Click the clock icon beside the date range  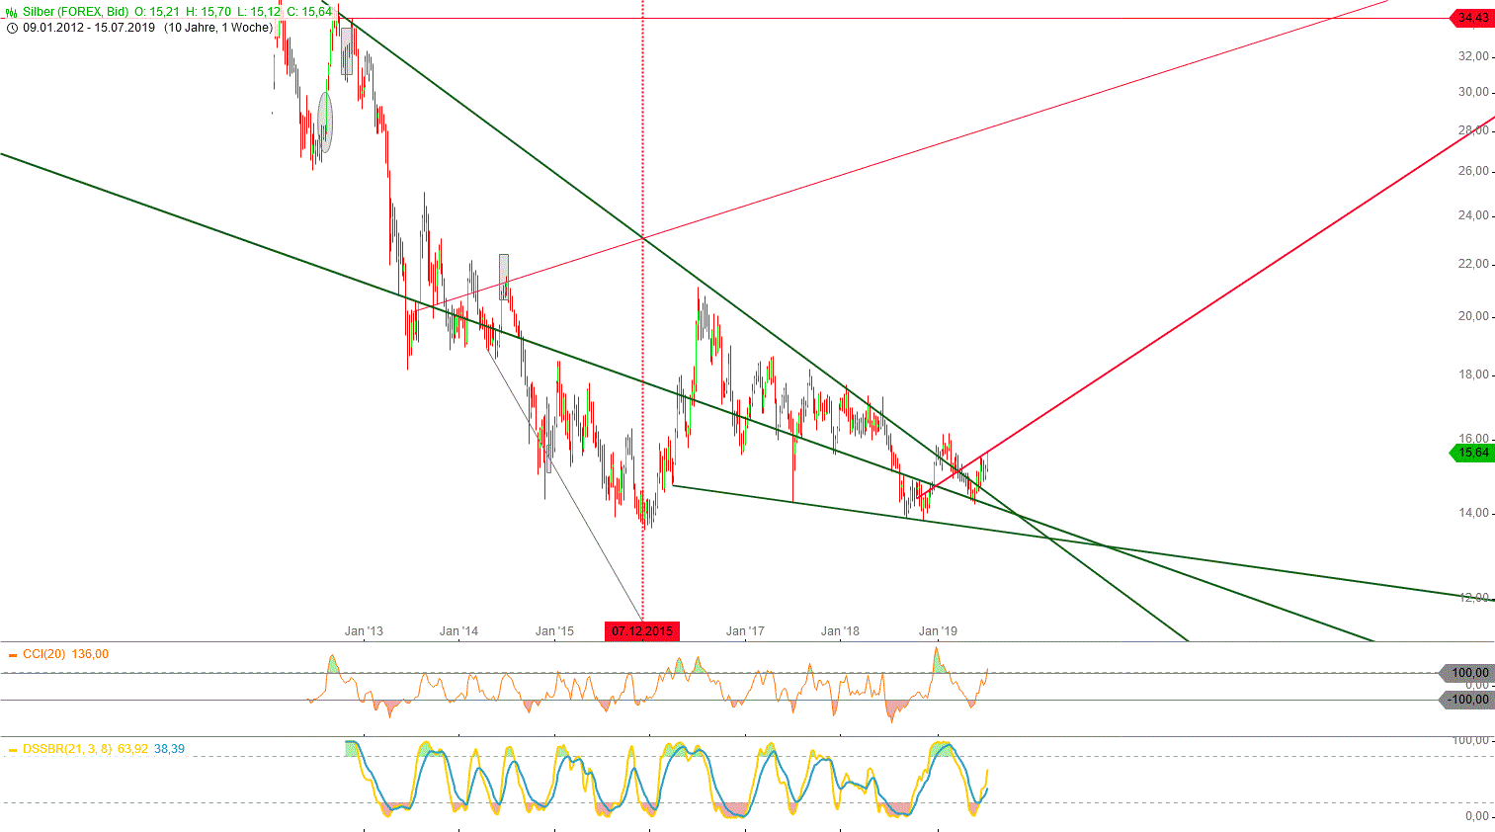(x=12, y=28)
